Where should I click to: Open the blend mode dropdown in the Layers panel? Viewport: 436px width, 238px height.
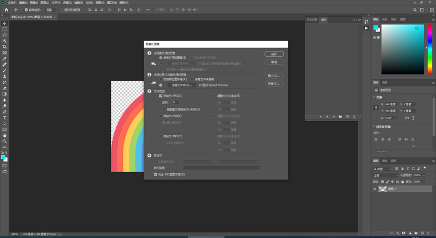pos(385,176)
